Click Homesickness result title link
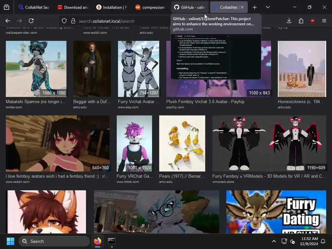The height and width of the screenshot is (249, 332). (x=301, y=101)
